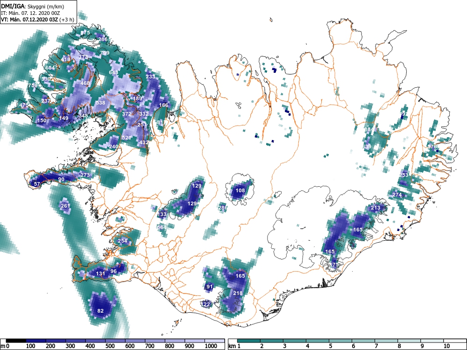Image resolution: width=467 pixels, height=350 pixels.
Task: Click the visibility value '57'
Action: 37,184
